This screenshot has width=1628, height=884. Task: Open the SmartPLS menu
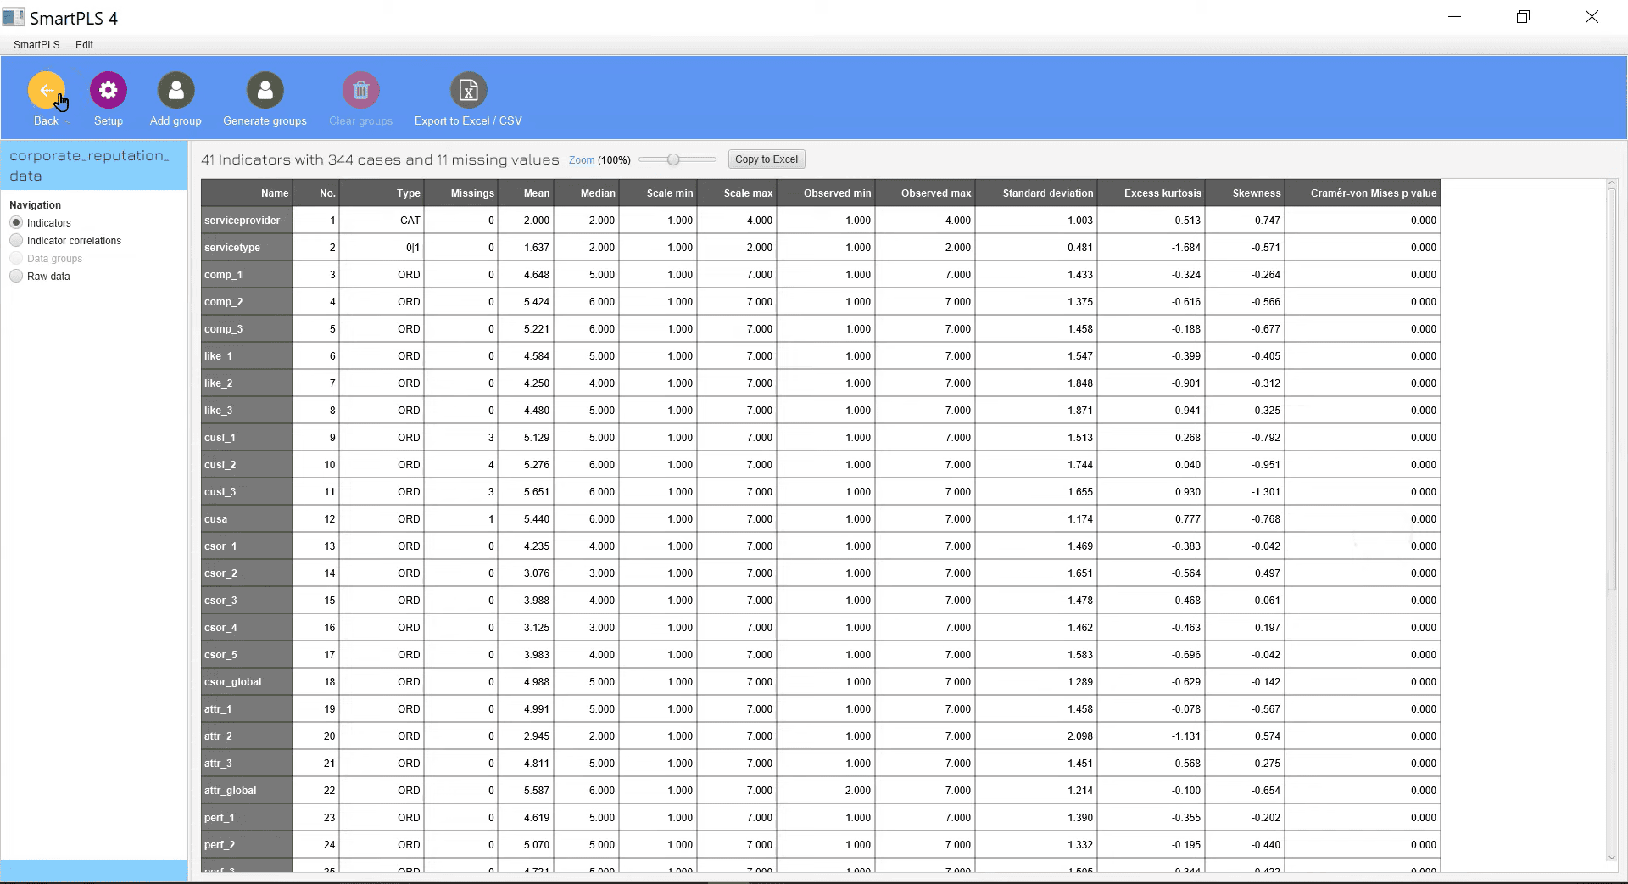pos(36,45)
